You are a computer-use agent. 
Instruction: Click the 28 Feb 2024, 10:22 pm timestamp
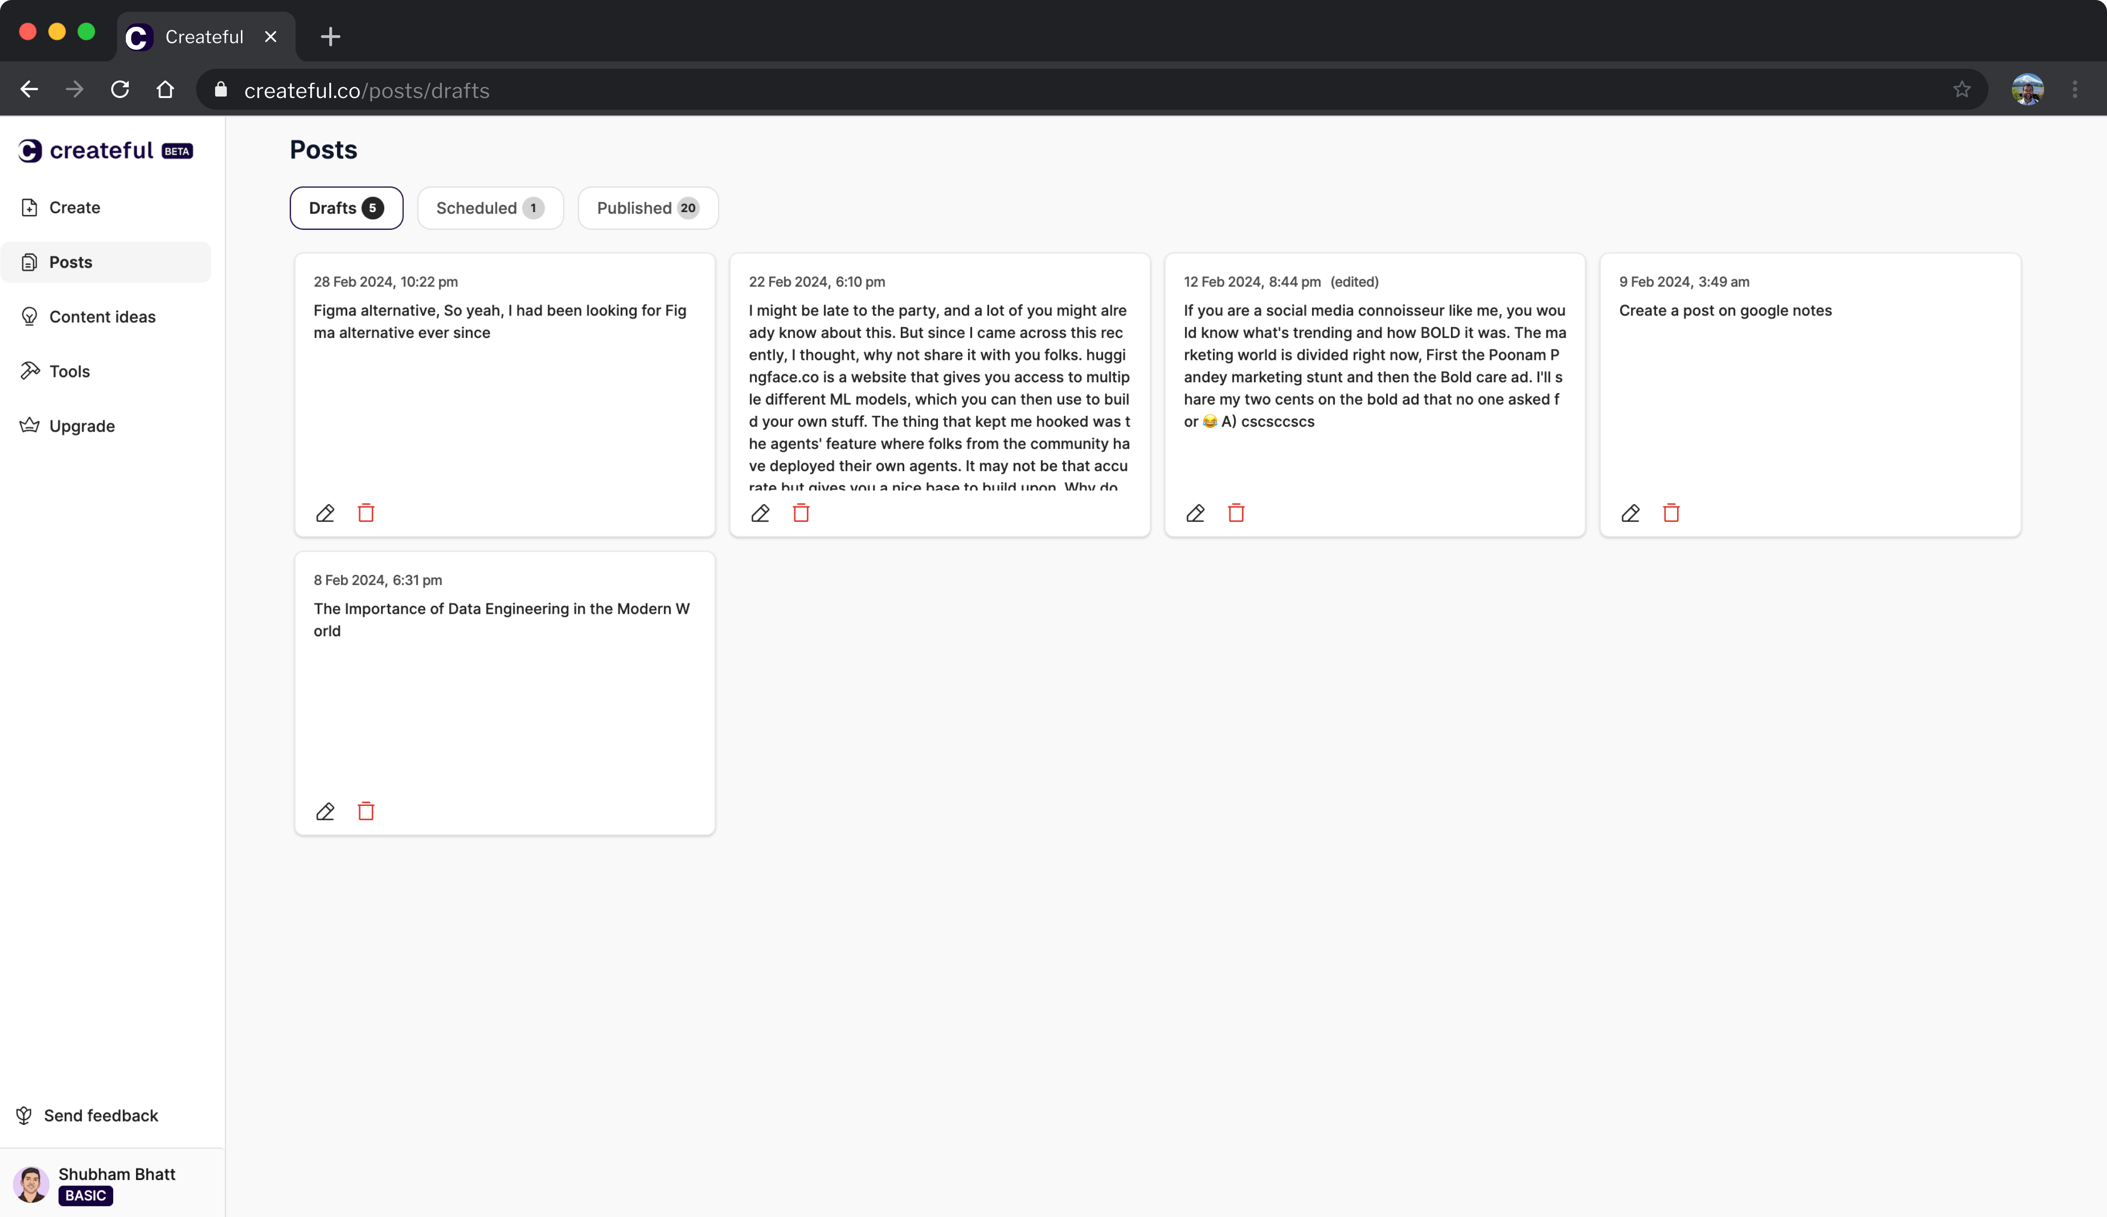coord(385,282)
